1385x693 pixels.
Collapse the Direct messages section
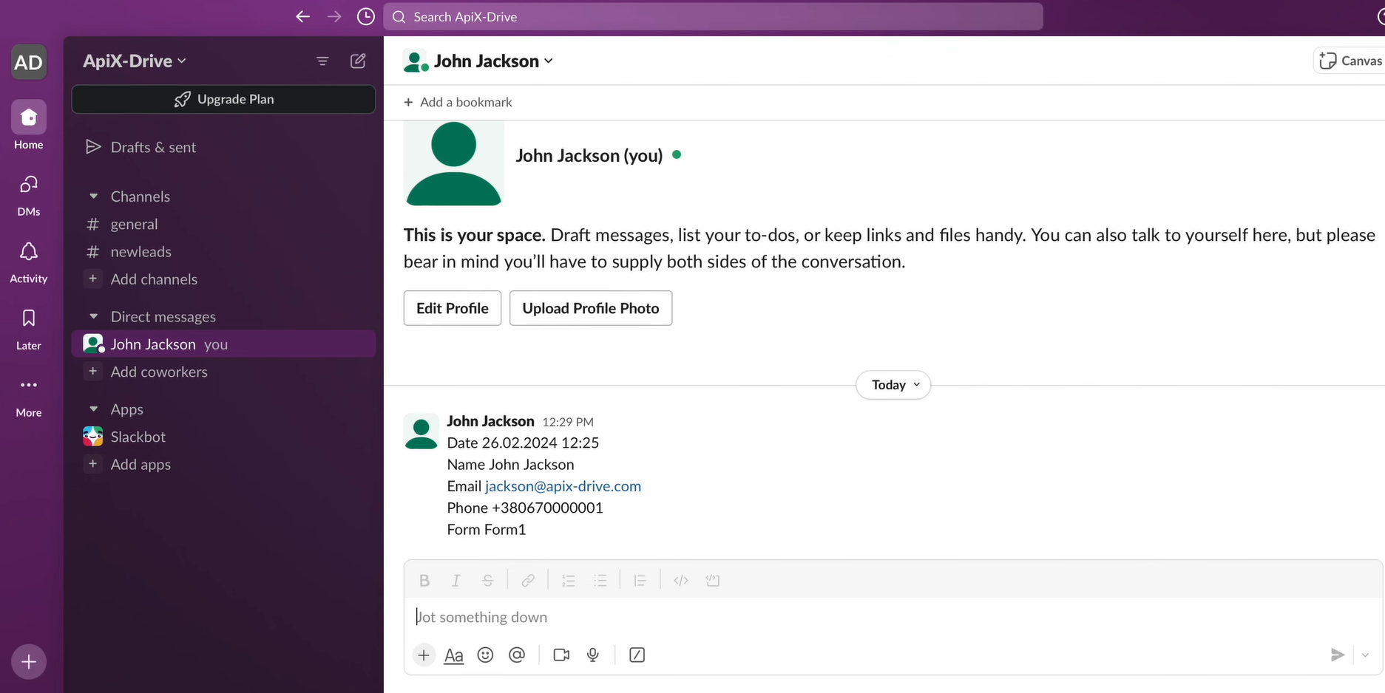(93, 316)
